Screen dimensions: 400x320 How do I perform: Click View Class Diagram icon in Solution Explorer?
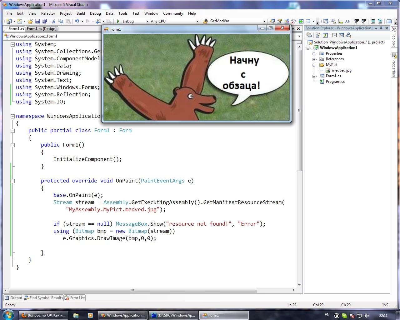pyautogui.click(x=349, y=35)
